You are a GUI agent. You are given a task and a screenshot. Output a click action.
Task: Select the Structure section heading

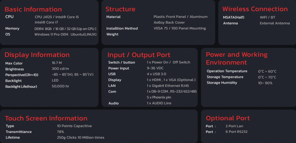coord(120,9)
